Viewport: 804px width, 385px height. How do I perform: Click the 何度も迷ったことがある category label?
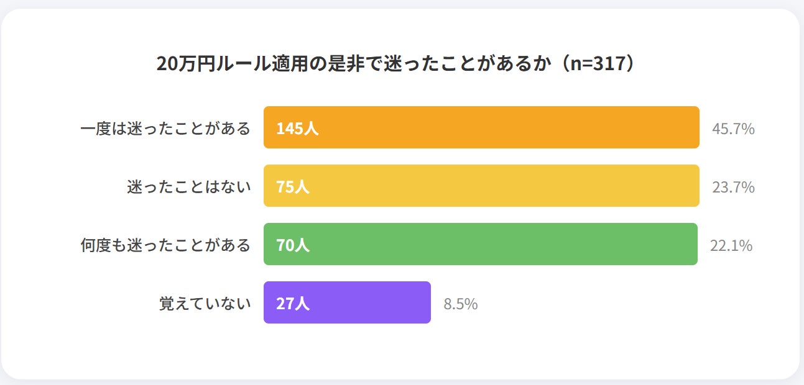coord(165,245)
